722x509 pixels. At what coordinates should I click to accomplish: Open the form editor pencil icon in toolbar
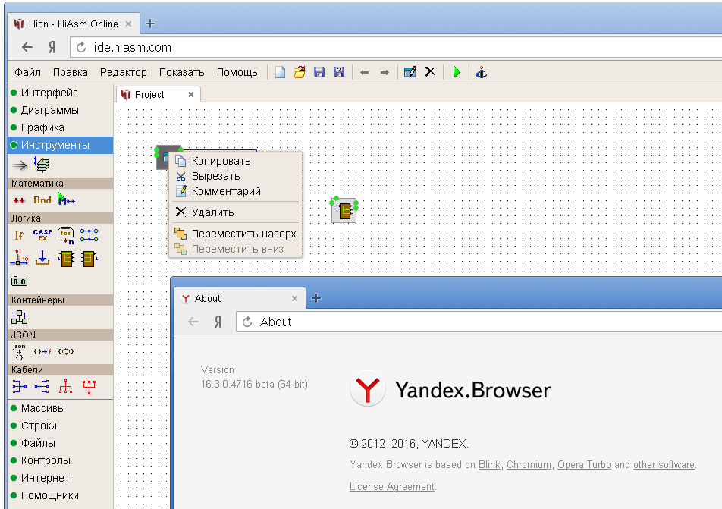[410, 72]
